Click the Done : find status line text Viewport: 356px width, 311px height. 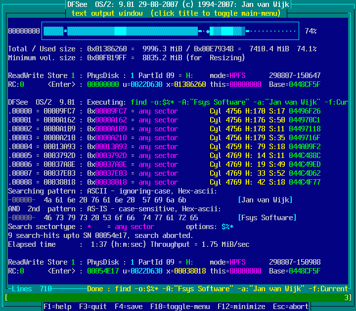point(217,289)
